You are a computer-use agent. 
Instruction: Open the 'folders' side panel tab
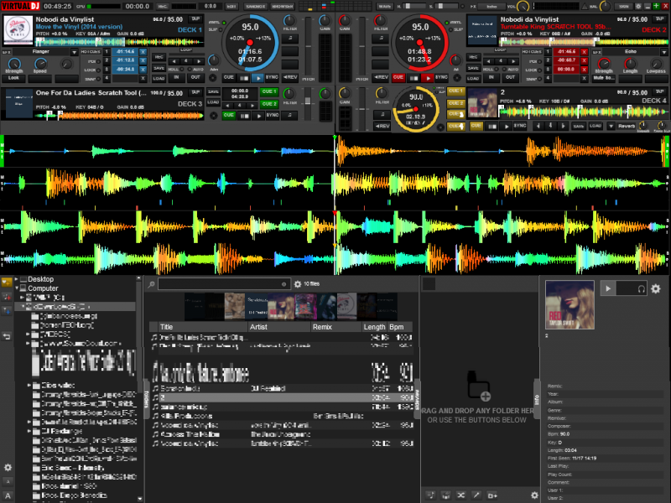coord(146,399)
